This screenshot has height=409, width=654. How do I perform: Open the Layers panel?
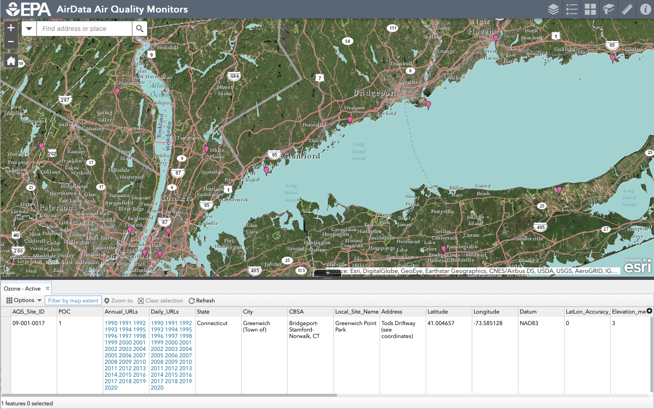tap(553, 9)
